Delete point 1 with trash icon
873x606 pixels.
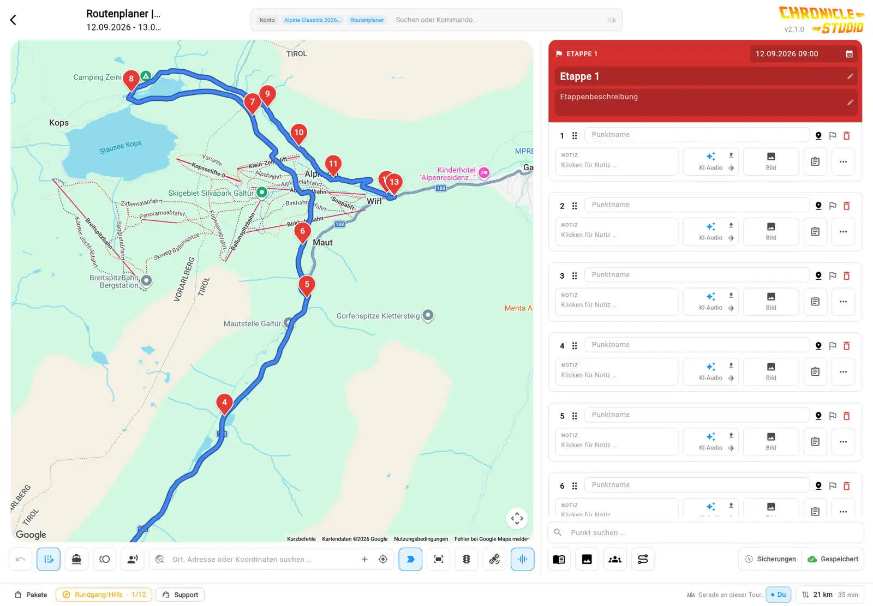tap(847, 136)
